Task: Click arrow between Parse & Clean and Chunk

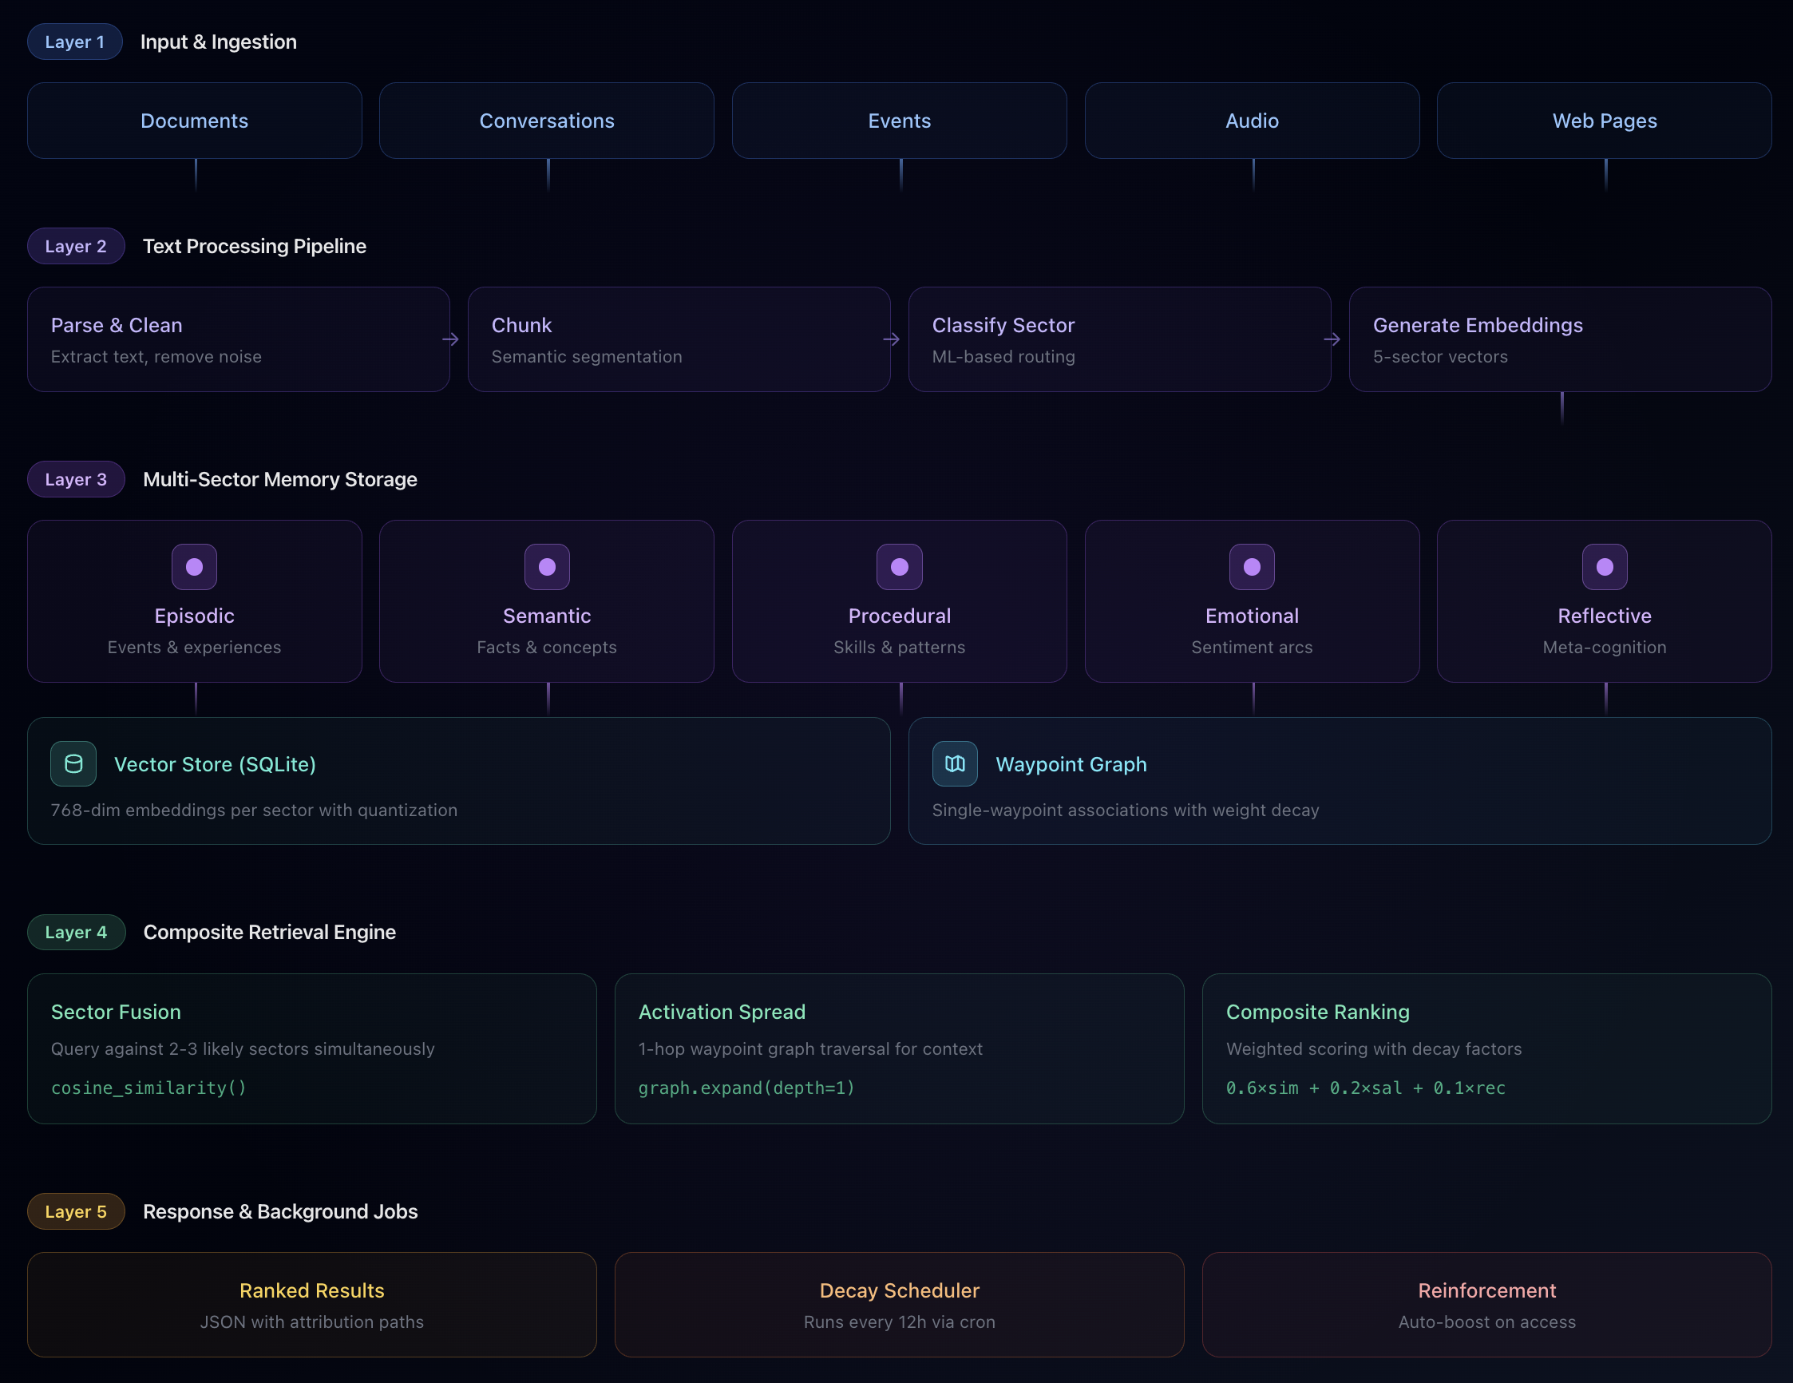Action: click(451, 339)
